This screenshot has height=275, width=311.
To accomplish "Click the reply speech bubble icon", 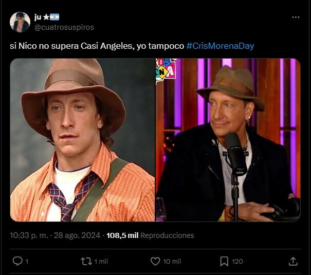I will pos(17,261).
